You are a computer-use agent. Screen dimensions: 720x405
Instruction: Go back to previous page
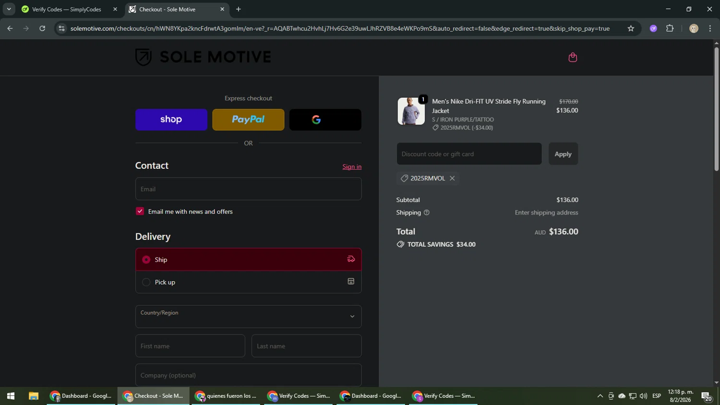(10, 28)
